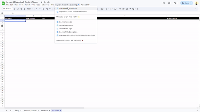Open text rotation dropdown
This screenshot has width=200, height=112.
point(116,9)
